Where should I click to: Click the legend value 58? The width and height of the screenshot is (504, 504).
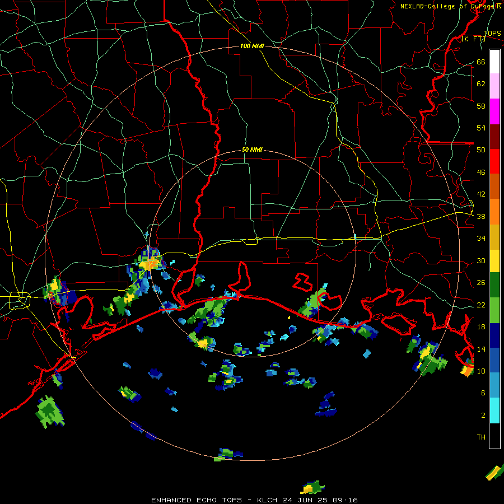(481, 106)
